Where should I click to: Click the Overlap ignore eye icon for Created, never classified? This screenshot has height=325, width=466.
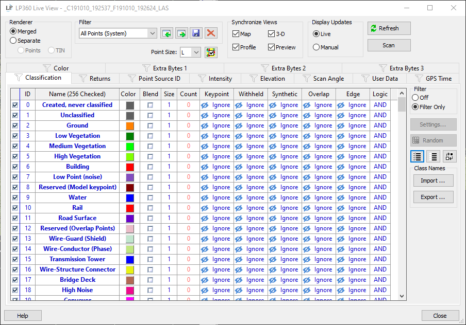pyautogui.click(x=307, y=105)
